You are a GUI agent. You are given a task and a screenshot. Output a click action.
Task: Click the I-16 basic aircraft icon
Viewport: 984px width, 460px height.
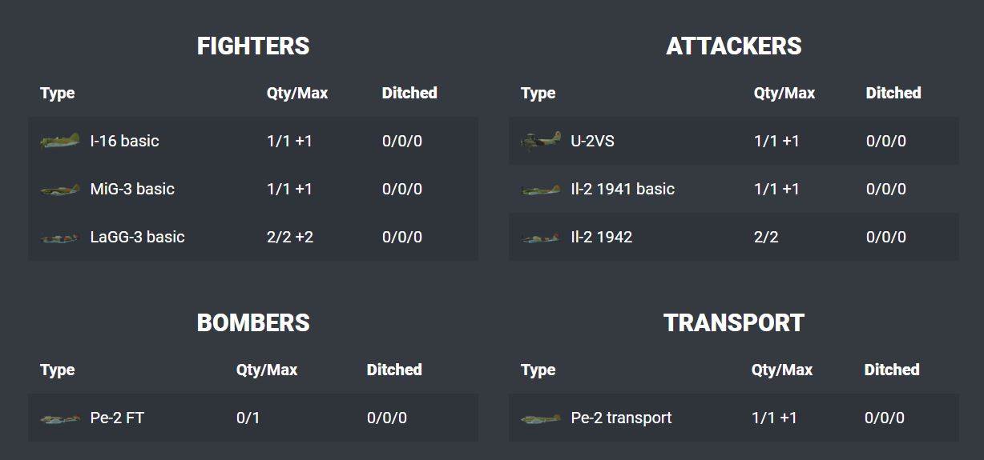tap(60, 141)
